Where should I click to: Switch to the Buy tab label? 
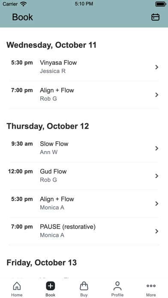84,295
